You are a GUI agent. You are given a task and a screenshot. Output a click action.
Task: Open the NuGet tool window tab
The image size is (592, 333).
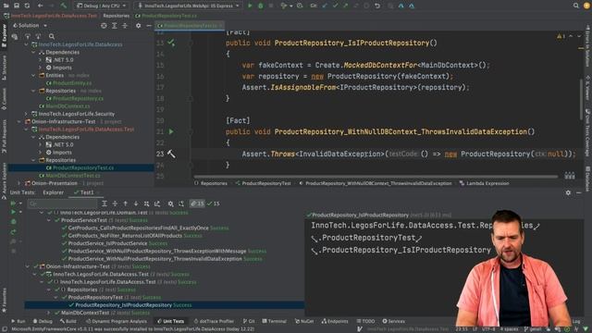304,321
